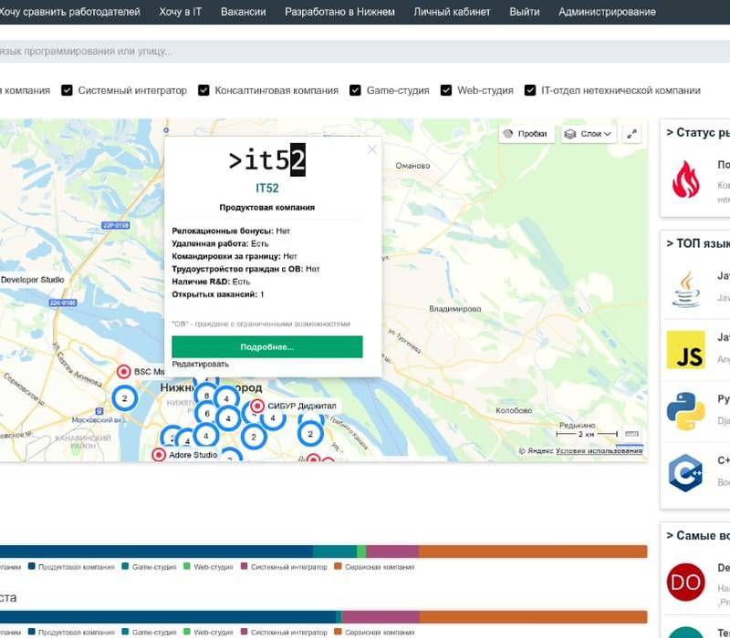Expand the Слои layers dropdown

pos(589,134)
